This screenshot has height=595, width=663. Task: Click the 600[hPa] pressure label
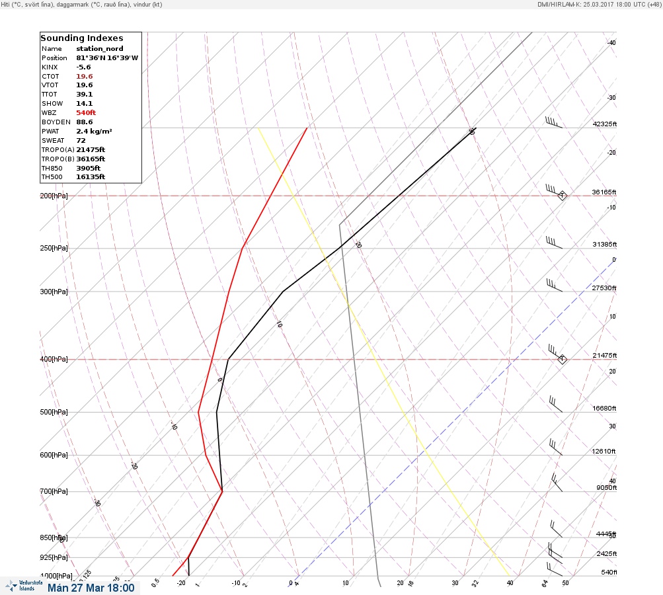[x=54, y=455]
